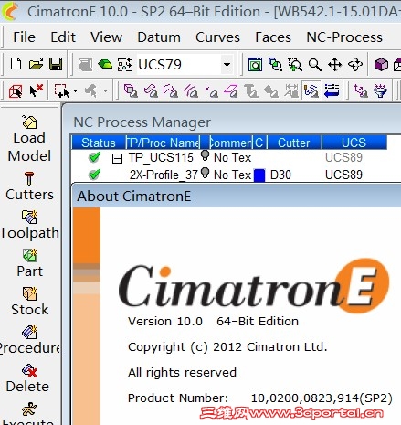Image resolution: width=401 pixels, height=425 pixels.
Task: Toggle the lightbulb in 2X-Profile_37 row
Action: [206, 173]
